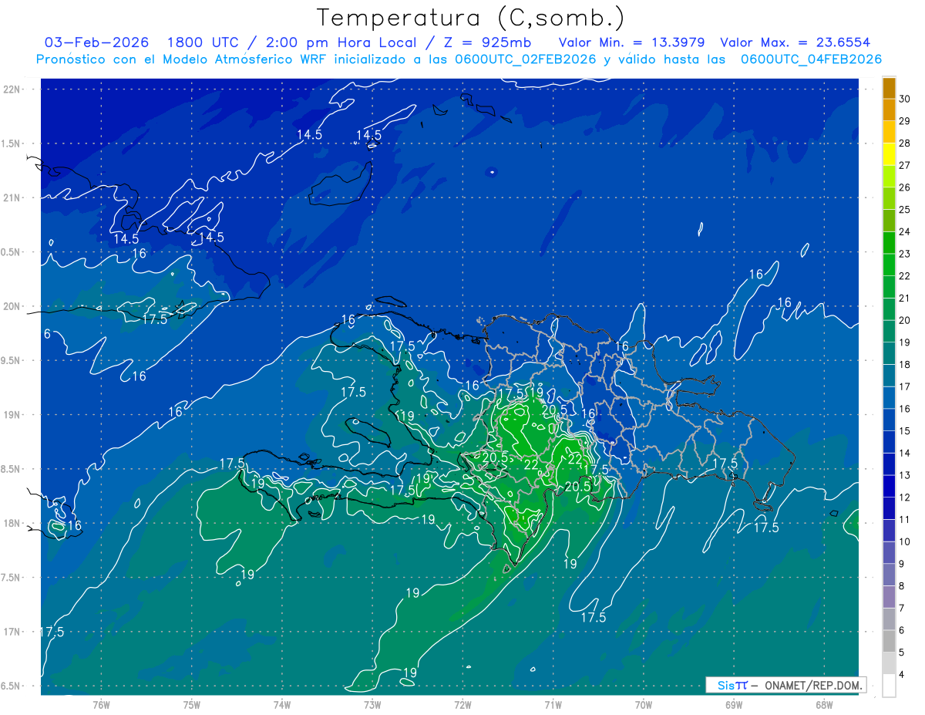Click the colorbar label "24"
The width and height of the screenshot is (925, 715).
pyautogui.click(x=905, y=232)
